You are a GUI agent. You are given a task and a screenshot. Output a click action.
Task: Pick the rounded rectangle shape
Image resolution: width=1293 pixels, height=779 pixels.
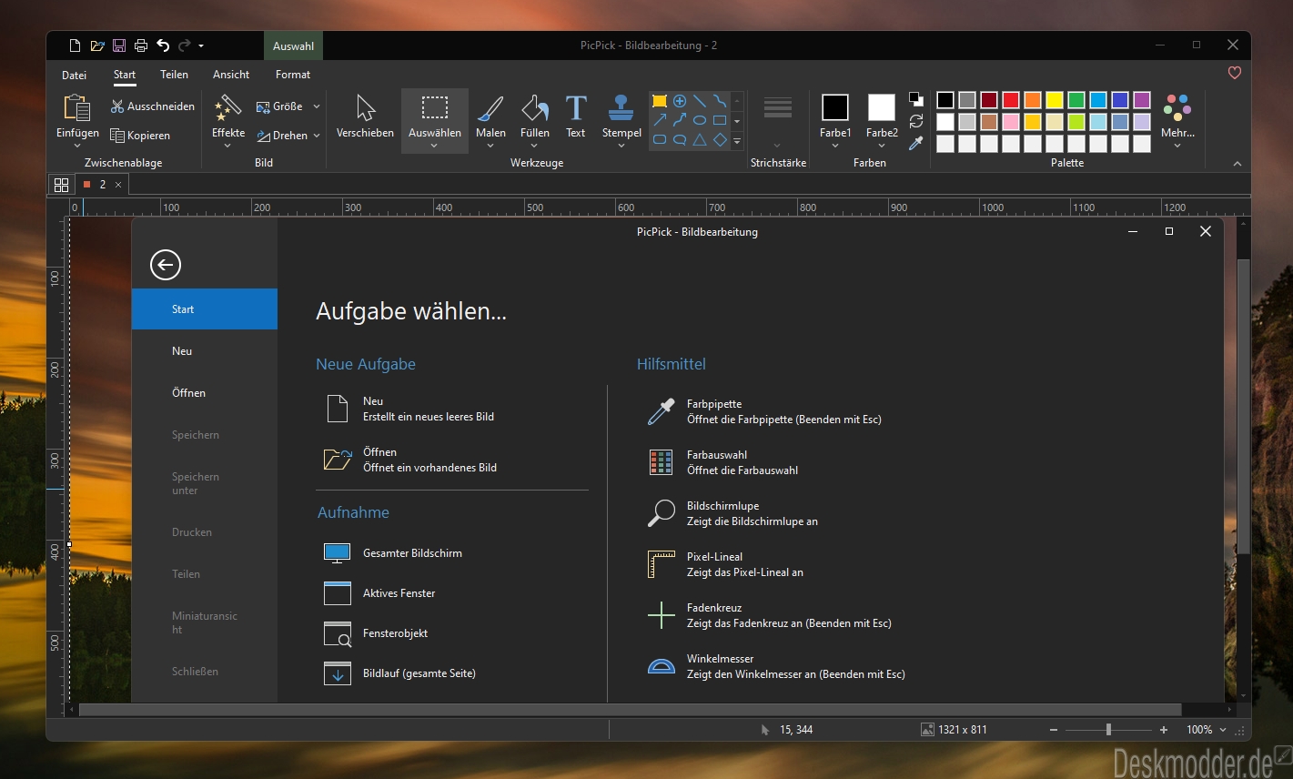(660, 140)
